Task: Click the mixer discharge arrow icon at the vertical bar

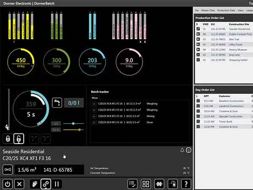Action: 7,128
